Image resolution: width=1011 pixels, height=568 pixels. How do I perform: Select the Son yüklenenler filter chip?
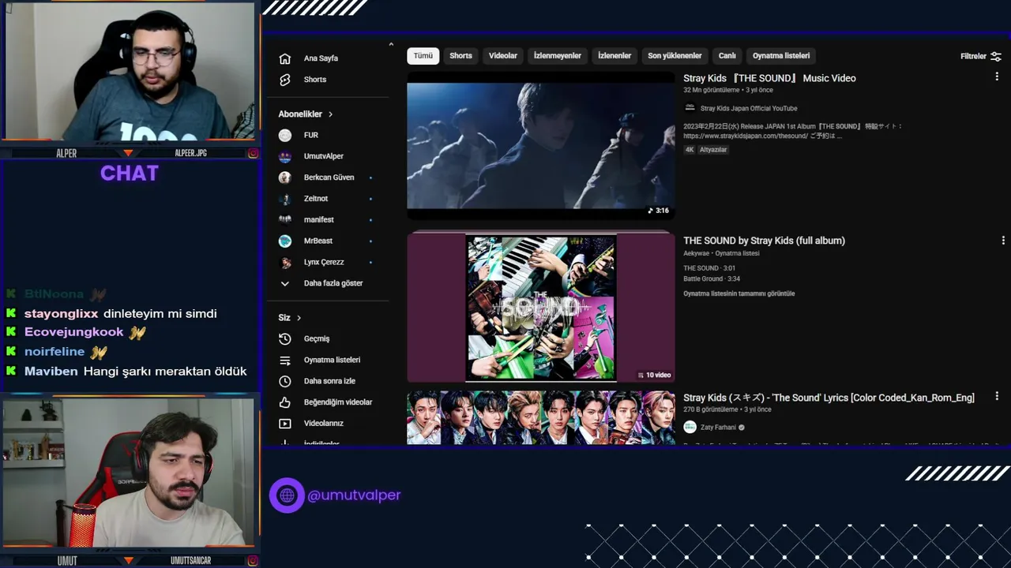click(x=675, y=56)
